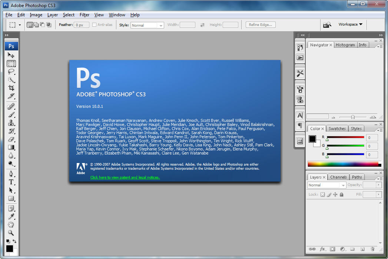Open the Opacity slider arrow
The image size is (388, 259).
coord(379,185)
